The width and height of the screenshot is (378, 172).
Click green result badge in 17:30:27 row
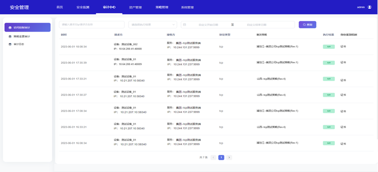coord(329,95)
